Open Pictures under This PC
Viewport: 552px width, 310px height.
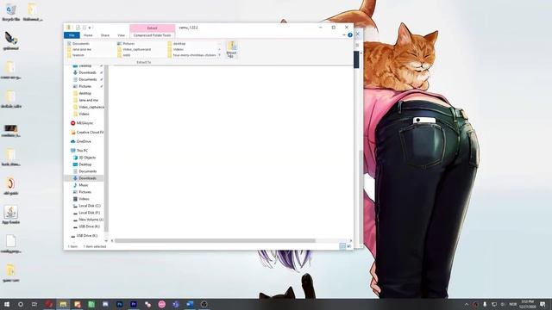pos(85,192)
